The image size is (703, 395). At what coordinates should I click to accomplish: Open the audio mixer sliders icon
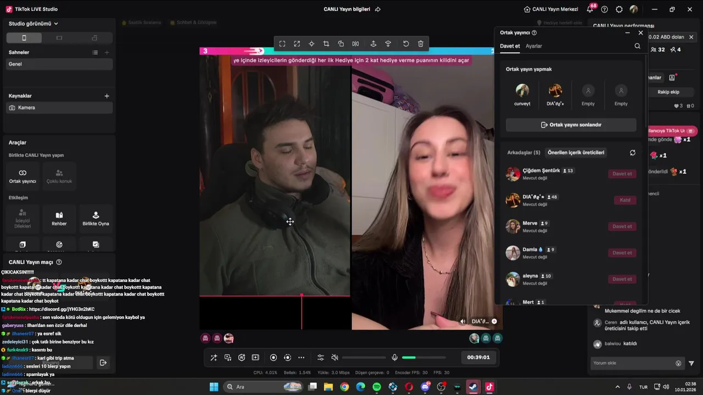pyautogui.click(x=321, y=358)
